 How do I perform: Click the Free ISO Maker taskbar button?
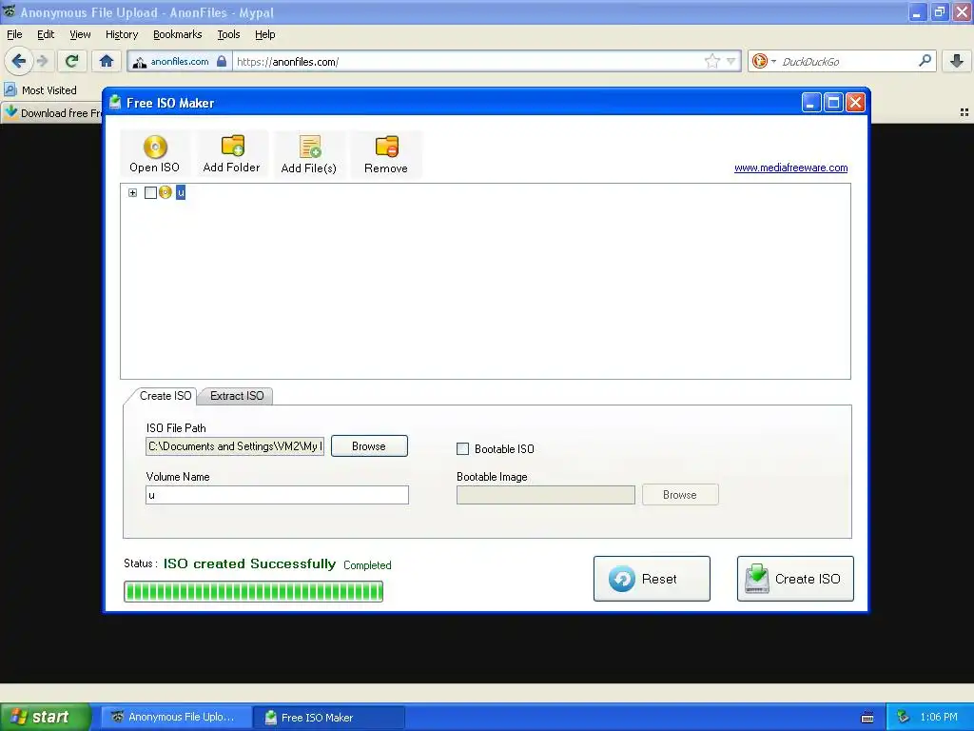[x=330, y=718]
